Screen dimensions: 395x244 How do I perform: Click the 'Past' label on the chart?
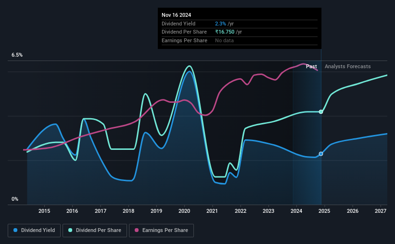coord(311,66)
